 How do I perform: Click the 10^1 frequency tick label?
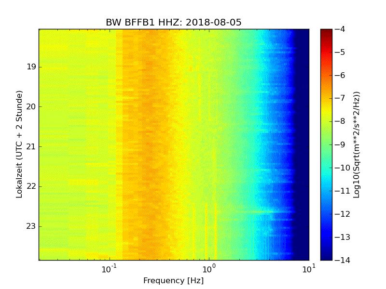308,269
